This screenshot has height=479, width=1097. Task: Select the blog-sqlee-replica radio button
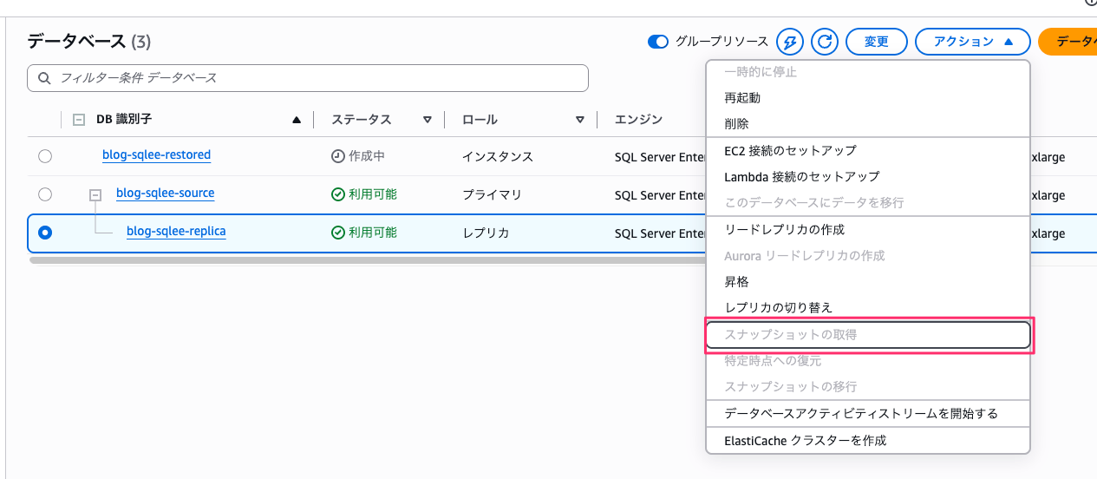(x=45, y=233)
